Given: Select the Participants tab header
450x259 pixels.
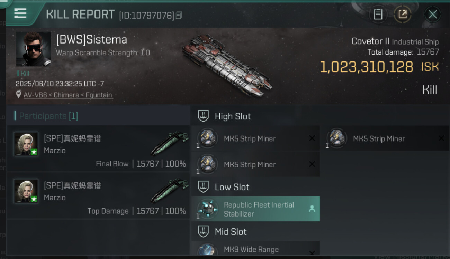Looking at the screenshot, I should (48, 116).
